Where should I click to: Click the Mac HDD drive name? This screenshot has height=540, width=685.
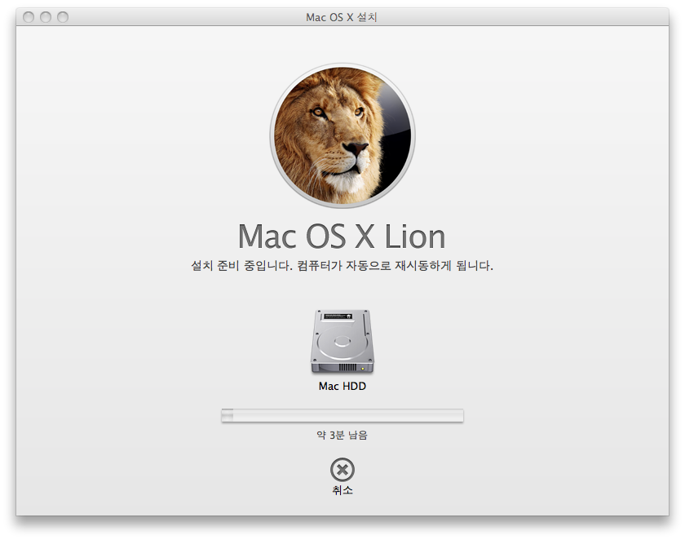click(342, 386)
